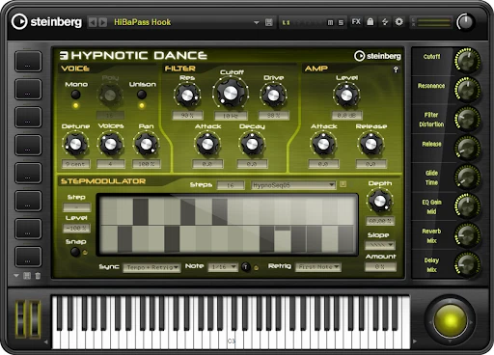Load the next preset with the right arrow
Viewport: 494px width, 355px height.
point(102,22)
